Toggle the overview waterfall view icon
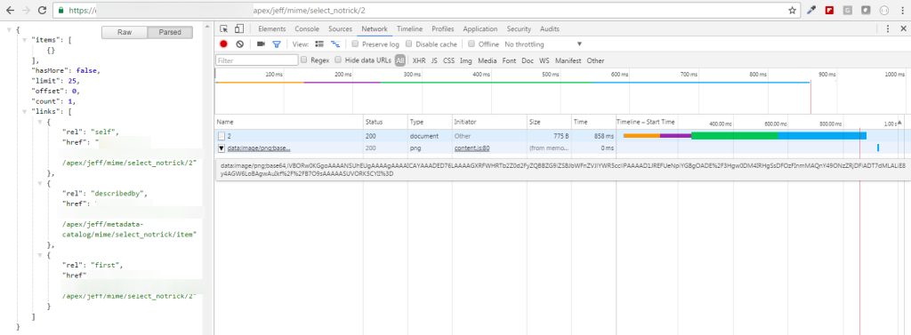Screen dimensions: 911x335 335,44
